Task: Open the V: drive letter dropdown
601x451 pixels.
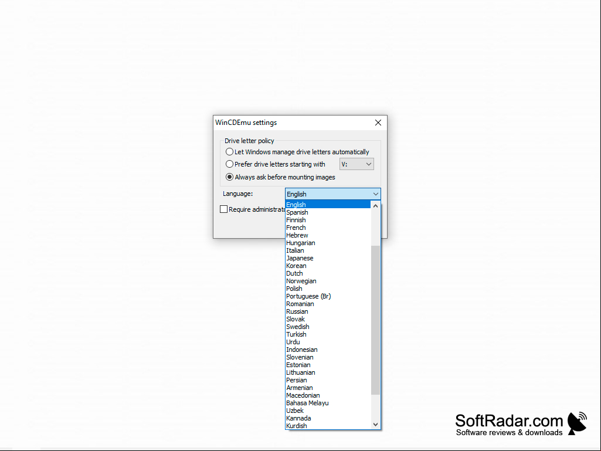Action: [356, 164]
